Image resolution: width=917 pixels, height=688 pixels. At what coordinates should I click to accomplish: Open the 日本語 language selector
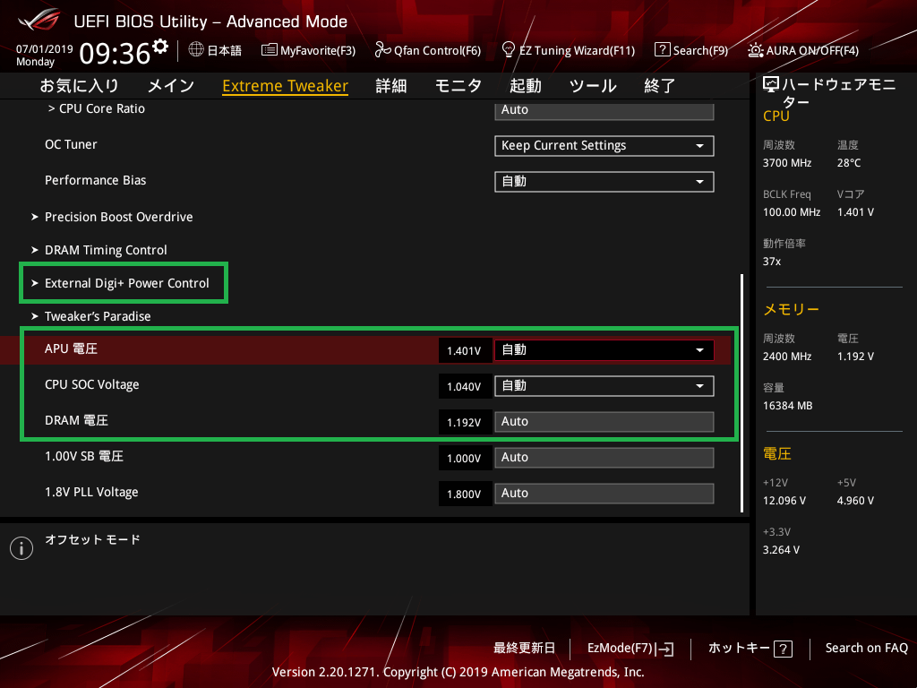(215, 50)
